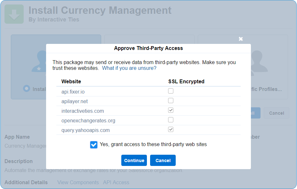Screen dimensions: 297x189
Task: Click the 'Approve Third-Party Access' dialog title
Action: [148, 48]
